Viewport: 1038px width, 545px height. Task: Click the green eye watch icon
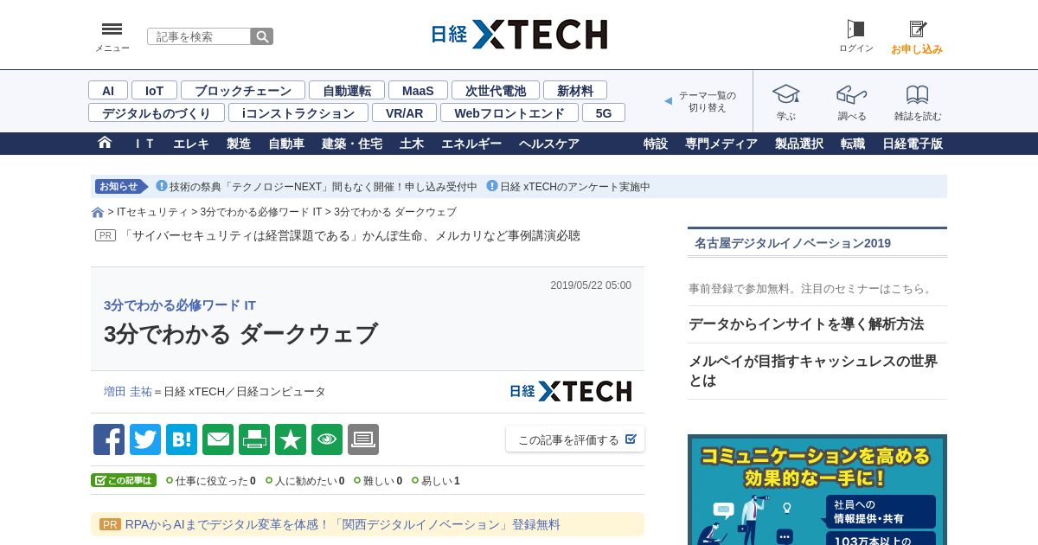coord(327,439)
